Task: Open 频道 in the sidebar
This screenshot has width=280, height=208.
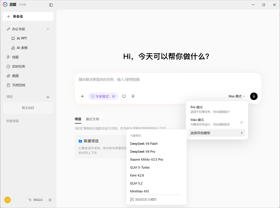Action: tap(28, 76)
